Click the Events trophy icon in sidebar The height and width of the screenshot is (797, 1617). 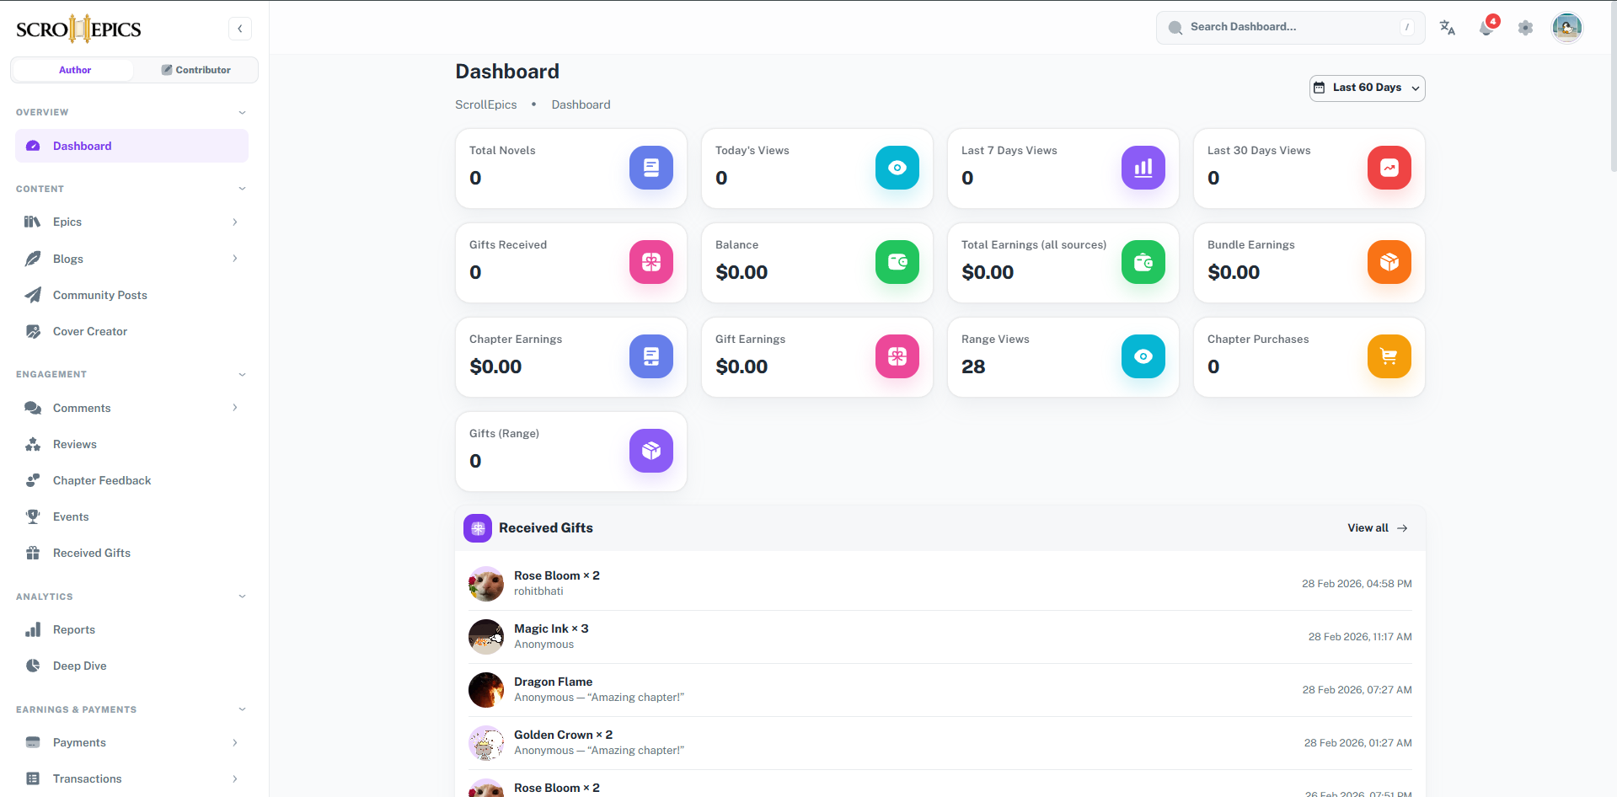pyautogui.click(x=33, y=516)
